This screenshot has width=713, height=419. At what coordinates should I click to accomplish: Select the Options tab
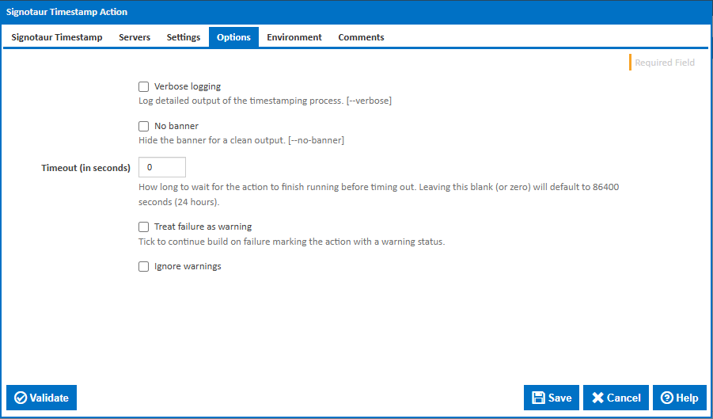click(233, 37)
